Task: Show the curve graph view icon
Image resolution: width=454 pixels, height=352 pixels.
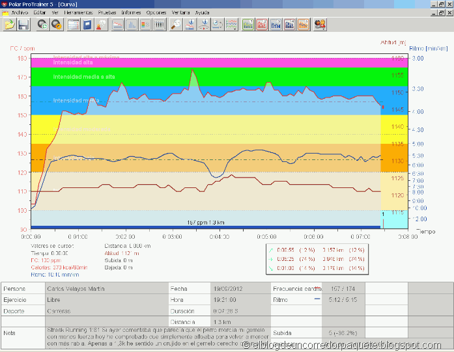Action: [x=118, y=25]
